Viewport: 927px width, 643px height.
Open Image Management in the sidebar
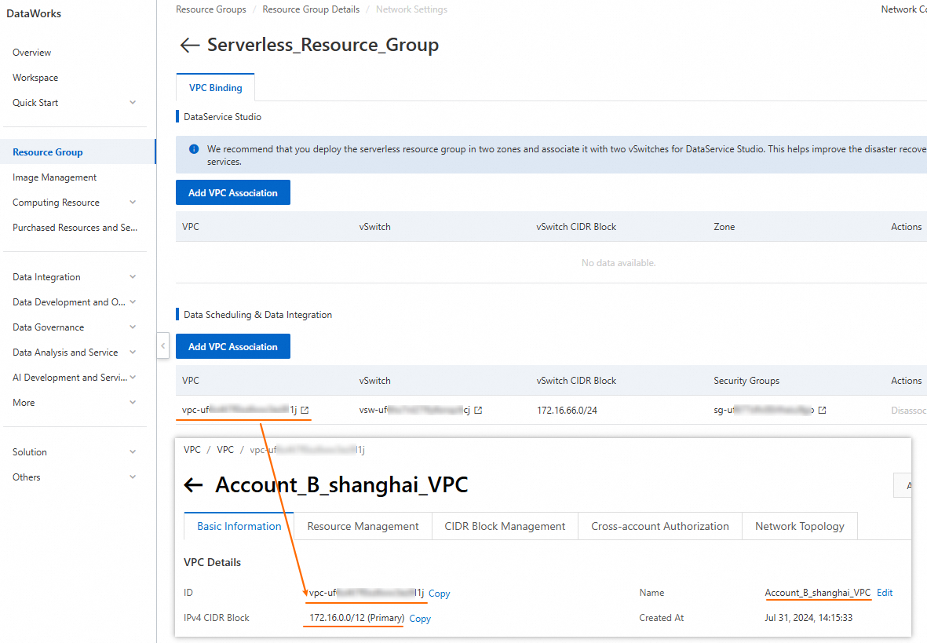[x=55, y=177]
